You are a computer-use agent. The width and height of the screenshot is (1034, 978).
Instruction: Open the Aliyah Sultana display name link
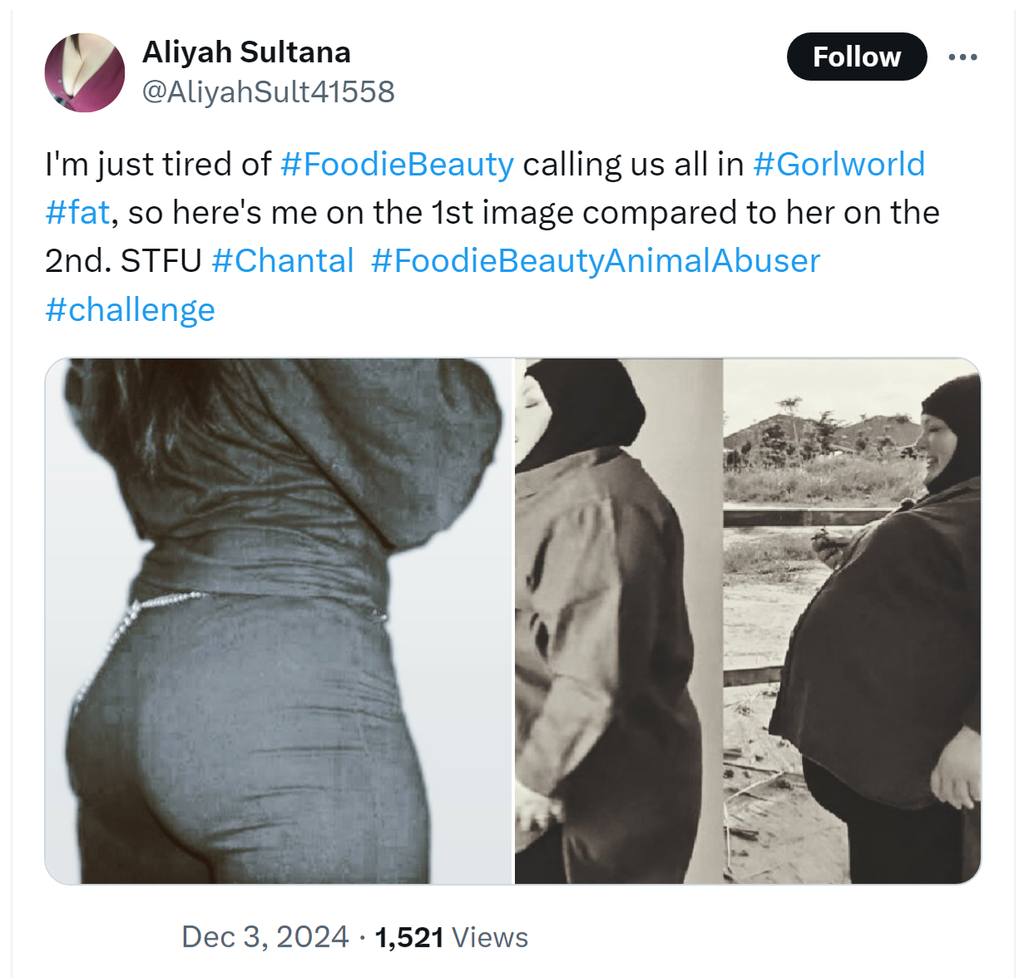point(246,52)
